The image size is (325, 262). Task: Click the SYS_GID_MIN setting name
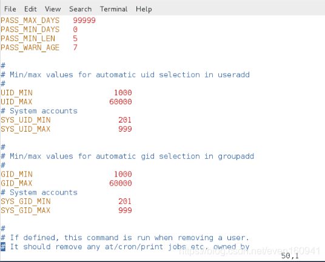coord(25,202)
